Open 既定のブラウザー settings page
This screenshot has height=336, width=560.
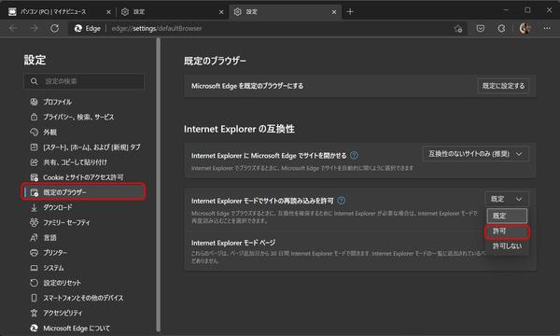coord(84,192)
